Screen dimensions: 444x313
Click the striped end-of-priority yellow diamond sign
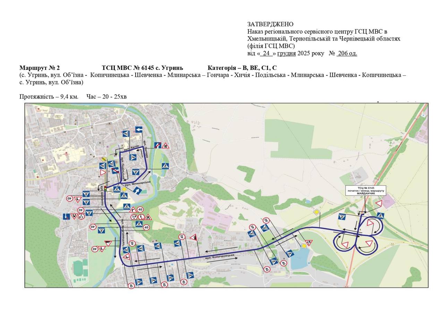tap(103, 159)
